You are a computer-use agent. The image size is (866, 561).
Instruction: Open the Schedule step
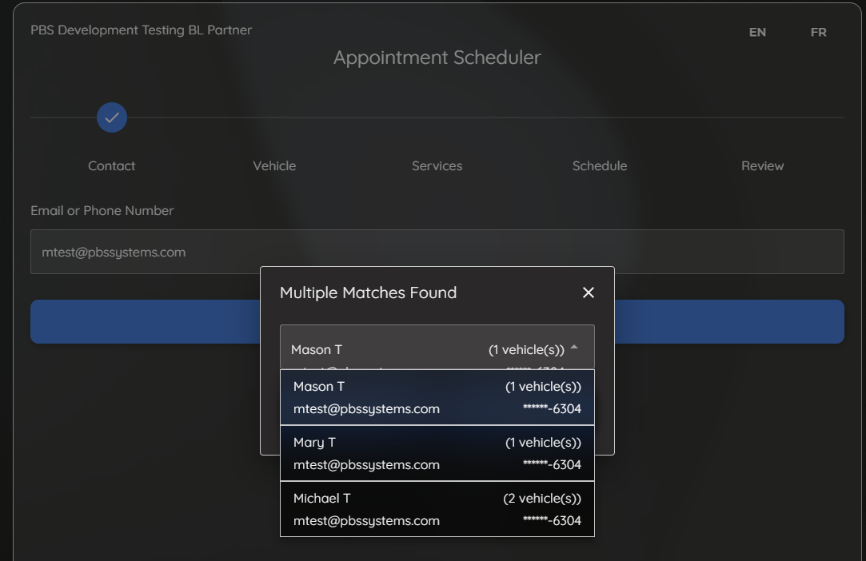point(600,166)
